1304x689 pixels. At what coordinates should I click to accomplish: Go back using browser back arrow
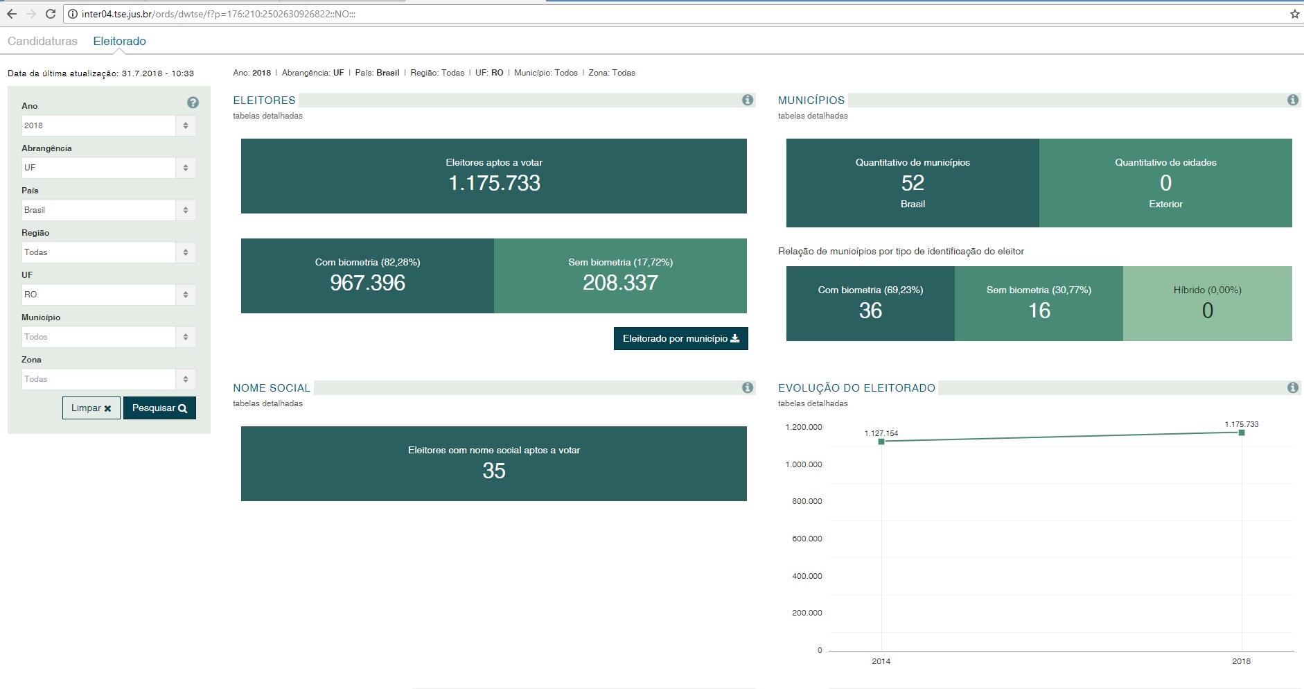click(x=12, y=14)
